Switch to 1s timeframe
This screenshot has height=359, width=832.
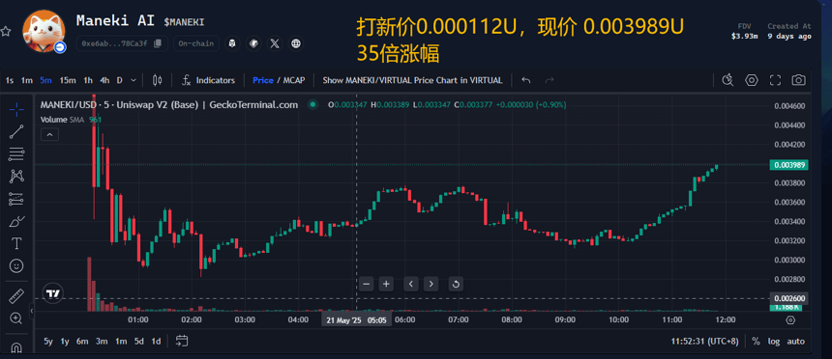coord(10,80)
